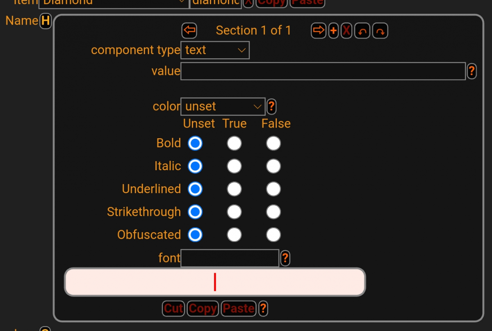Set Italic to False

click(x=273, y=167)
